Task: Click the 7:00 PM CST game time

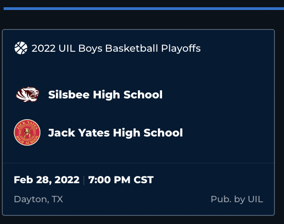Action: 121,180
